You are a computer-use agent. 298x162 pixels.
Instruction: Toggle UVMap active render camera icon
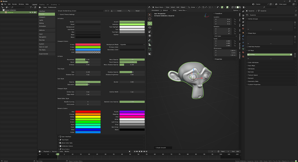[291, 55]
